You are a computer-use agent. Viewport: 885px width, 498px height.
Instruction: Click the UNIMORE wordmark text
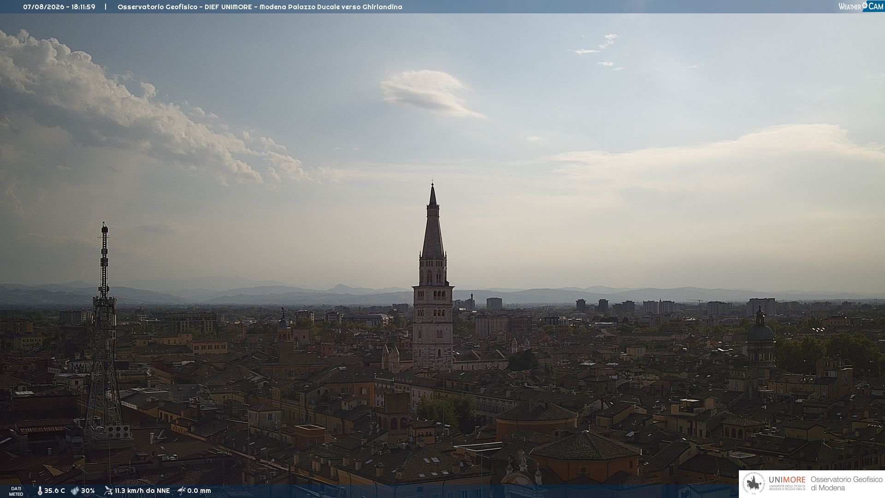coord(787,480)
